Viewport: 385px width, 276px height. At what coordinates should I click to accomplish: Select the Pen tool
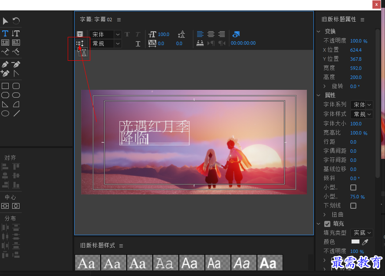5,64
